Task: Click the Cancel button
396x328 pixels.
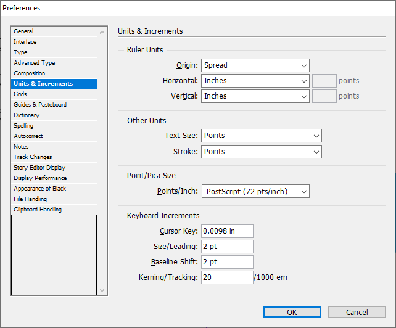Action: [357, 312]
